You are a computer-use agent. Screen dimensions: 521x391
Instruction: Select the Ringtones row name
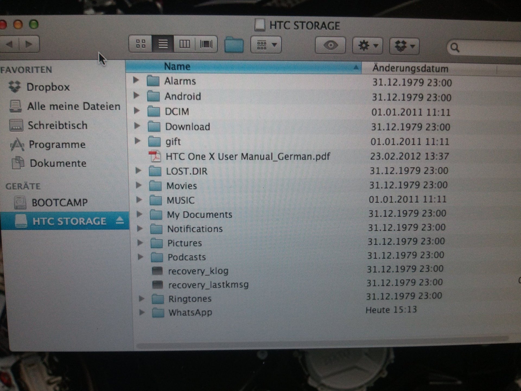click(190, 299)
